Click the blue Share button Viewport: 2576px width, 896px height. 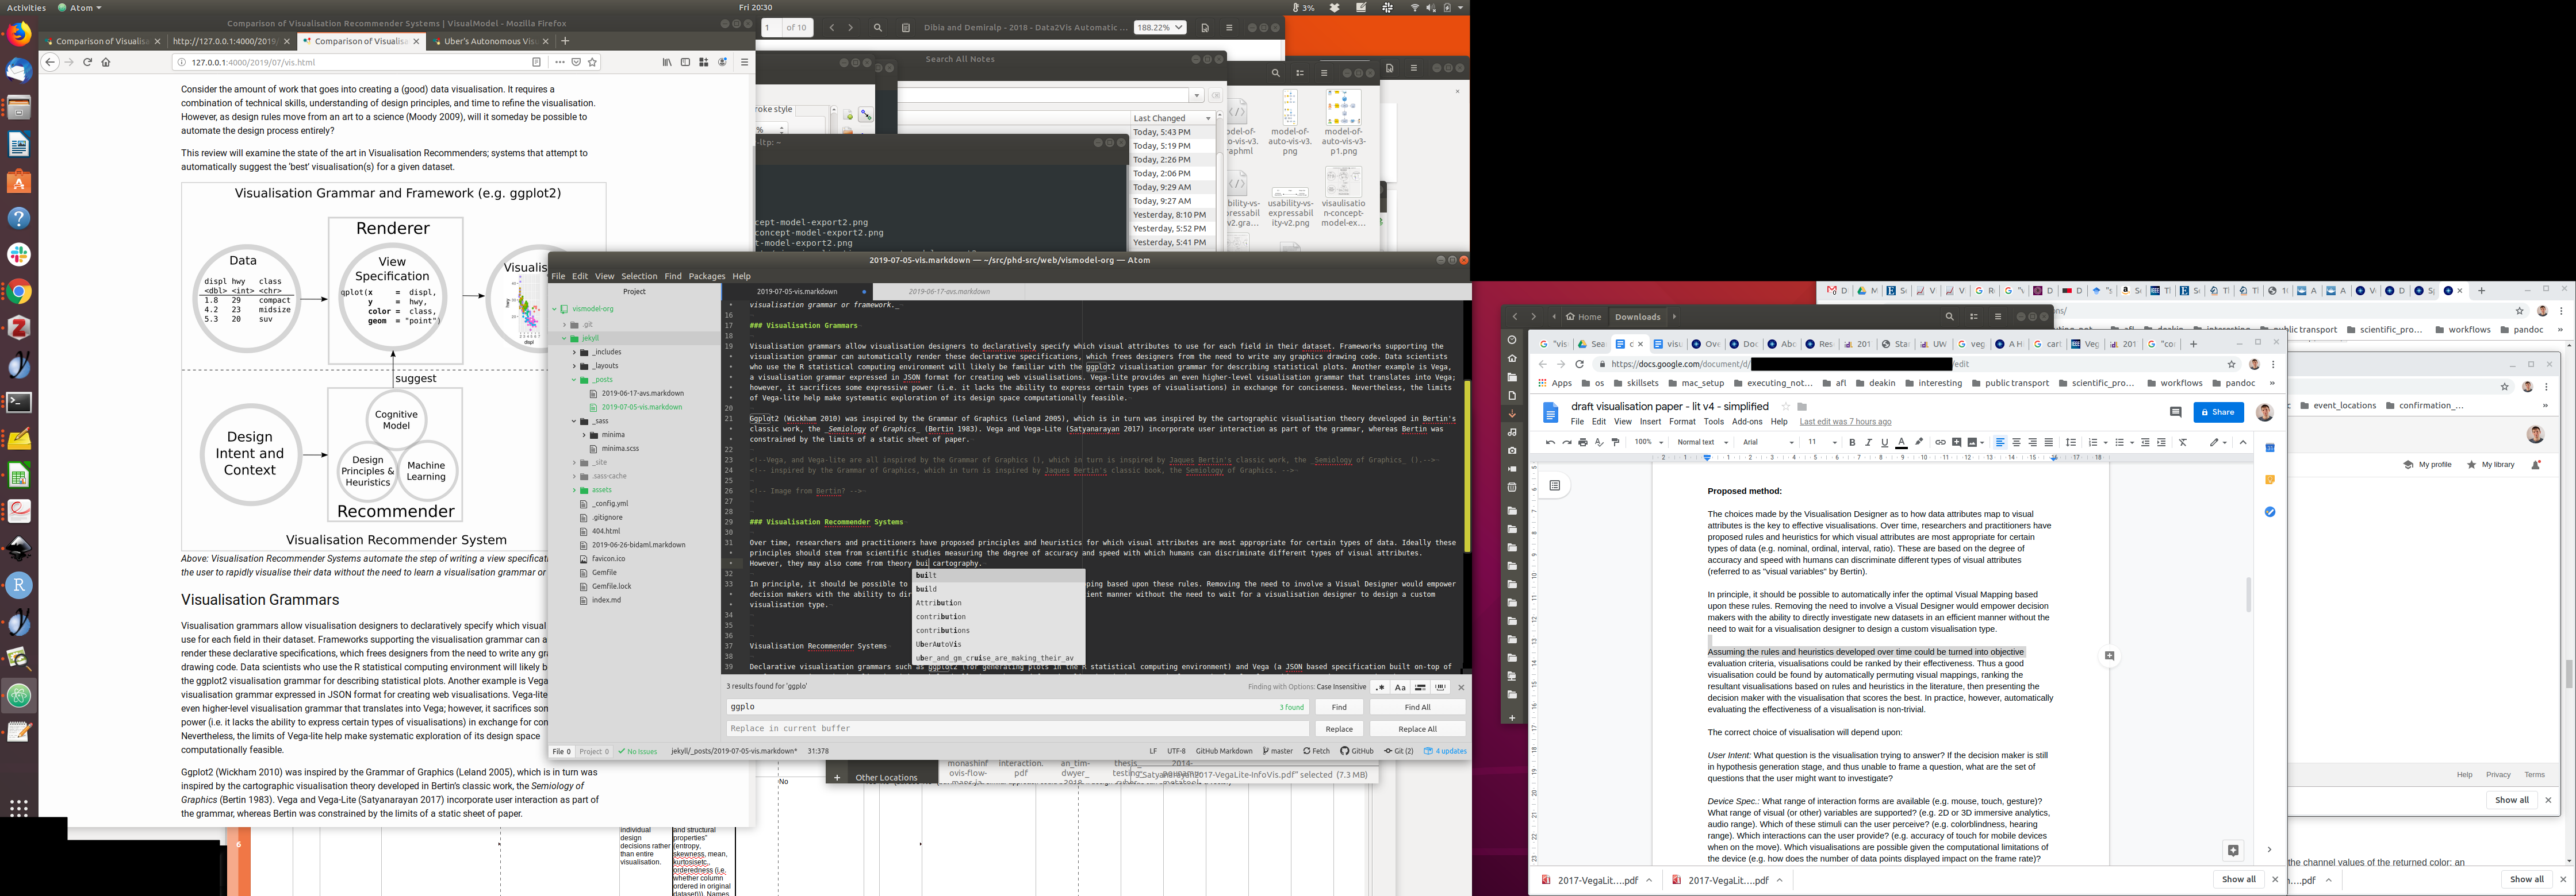2218,412
